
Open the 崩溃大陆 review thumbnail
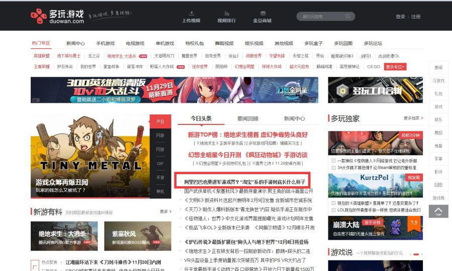click(x=375, y=228)
